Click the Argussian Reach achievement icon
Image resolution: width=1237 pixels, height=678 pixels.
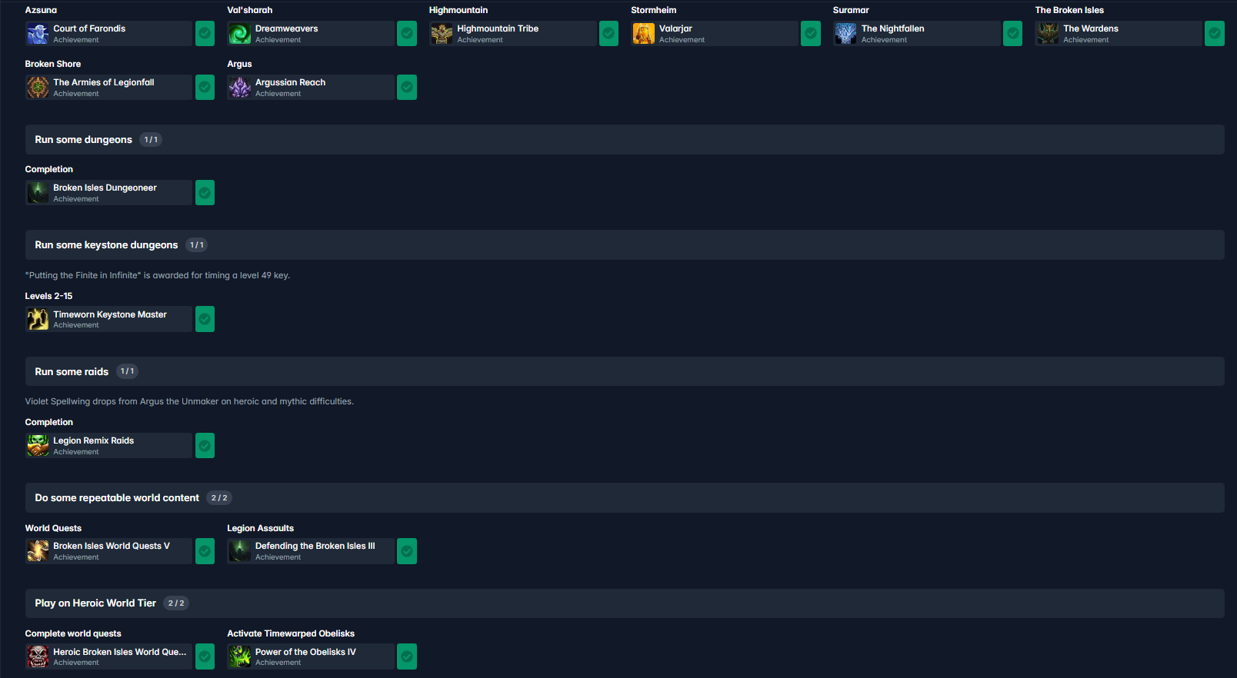tap(240, 88)
